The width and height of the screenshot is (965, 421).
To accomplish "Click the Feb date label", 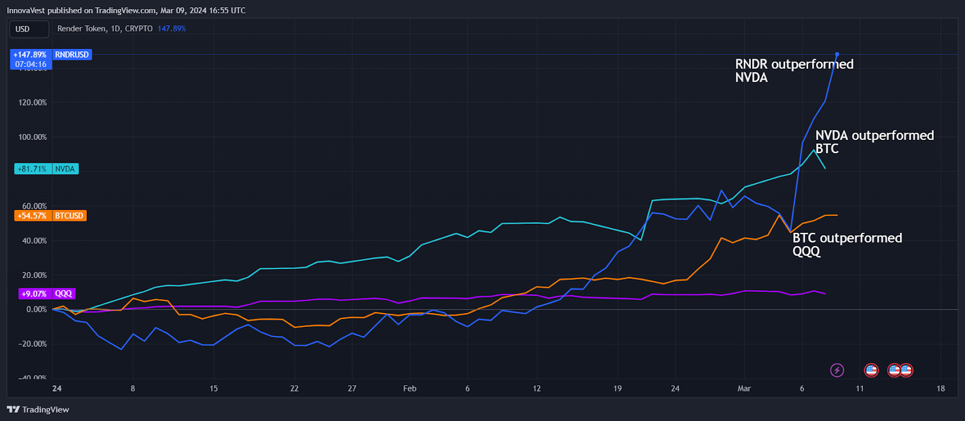I will [x=410, y=388].
